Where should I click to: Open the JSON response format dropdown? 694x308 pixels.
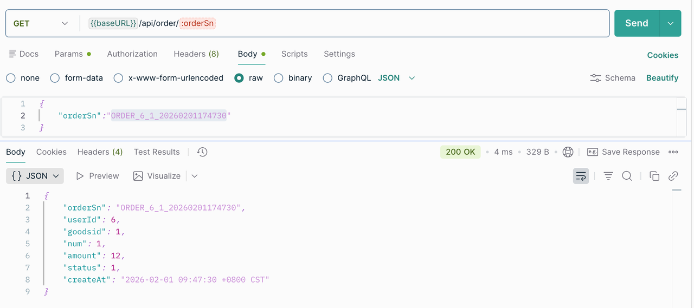35,176
